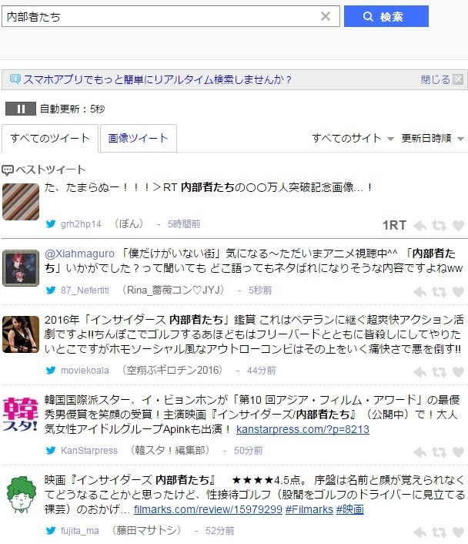Reply to fujita_ma's tweet
468x544 pixels.
point(420,532)
